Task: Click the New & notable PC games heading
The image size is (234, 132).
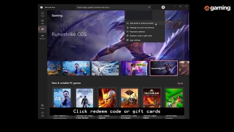Action: point(66,83)
